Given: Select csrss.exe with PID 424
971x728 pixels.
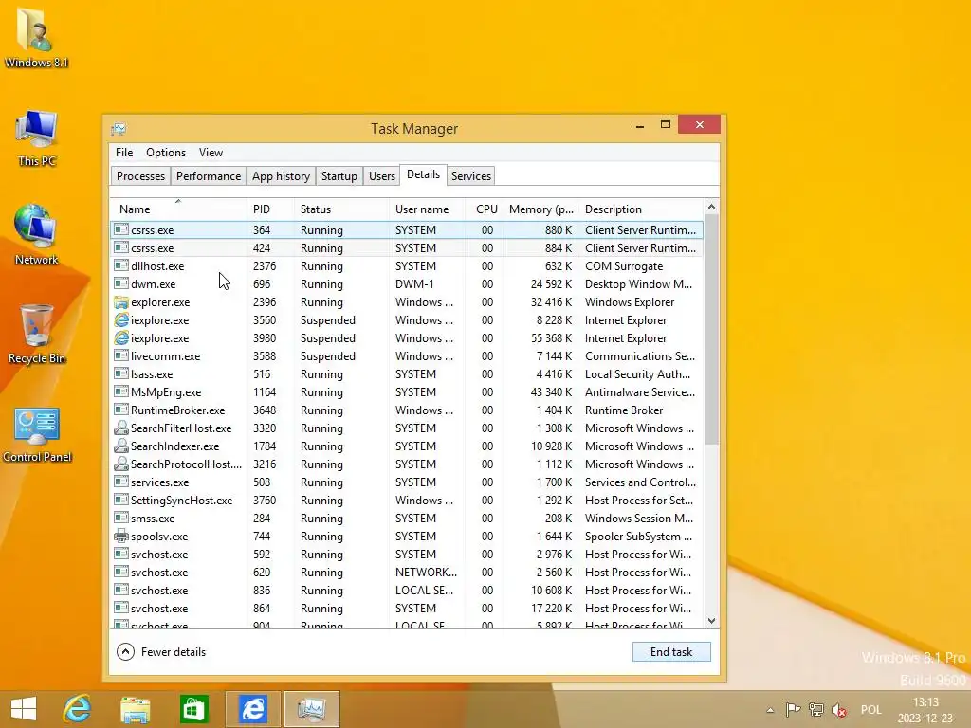Looking at the screenshot, I should [x=407, y=248].
